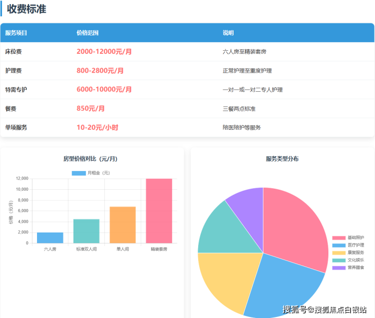This screenshot has height=318, width=375.
Task: Click the 六人房 bar in the chart
Action: 50,237
